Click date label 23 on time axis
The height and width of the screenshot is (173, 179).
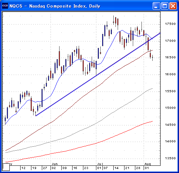coord(86,168)
